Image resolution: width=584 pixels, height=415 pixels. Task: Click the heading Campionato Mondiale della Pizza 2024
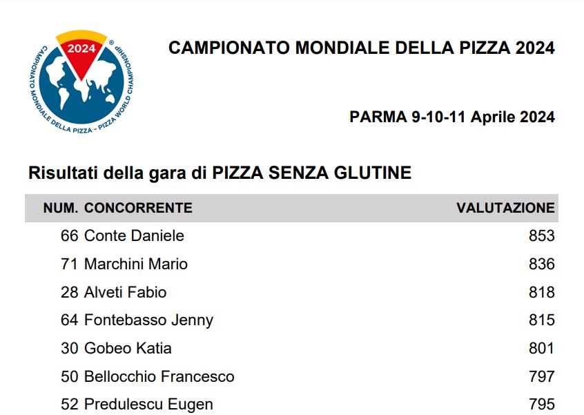(362, 48)
